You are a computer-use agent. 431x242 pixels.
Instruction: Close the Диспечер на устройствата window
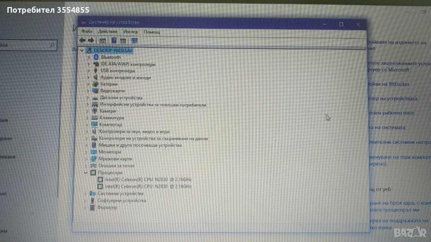(x=358, y=25)
